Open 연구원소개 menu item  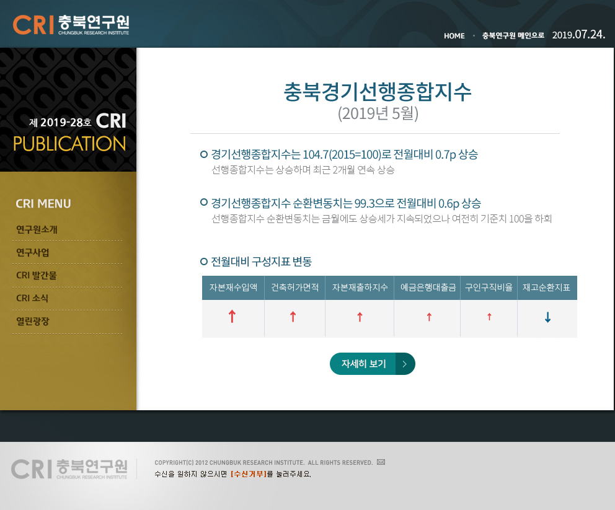[x=37, y=229]
